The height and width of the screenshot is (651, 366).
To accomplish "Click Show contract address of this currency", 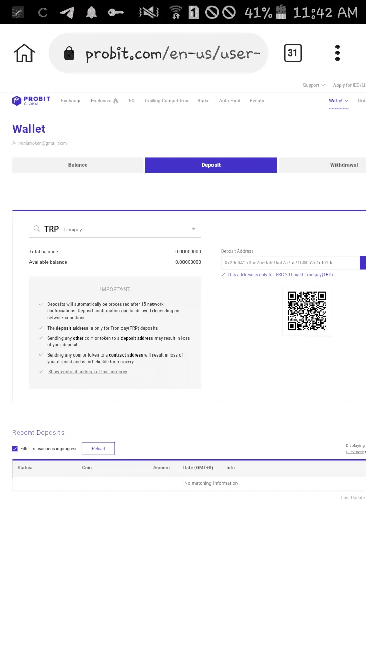I will (x=87, y=372).
